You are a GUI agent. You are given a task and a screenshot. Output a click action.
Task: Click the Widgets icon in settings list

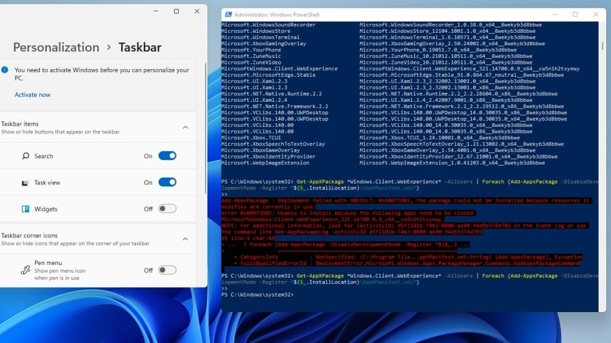point(25,208)
